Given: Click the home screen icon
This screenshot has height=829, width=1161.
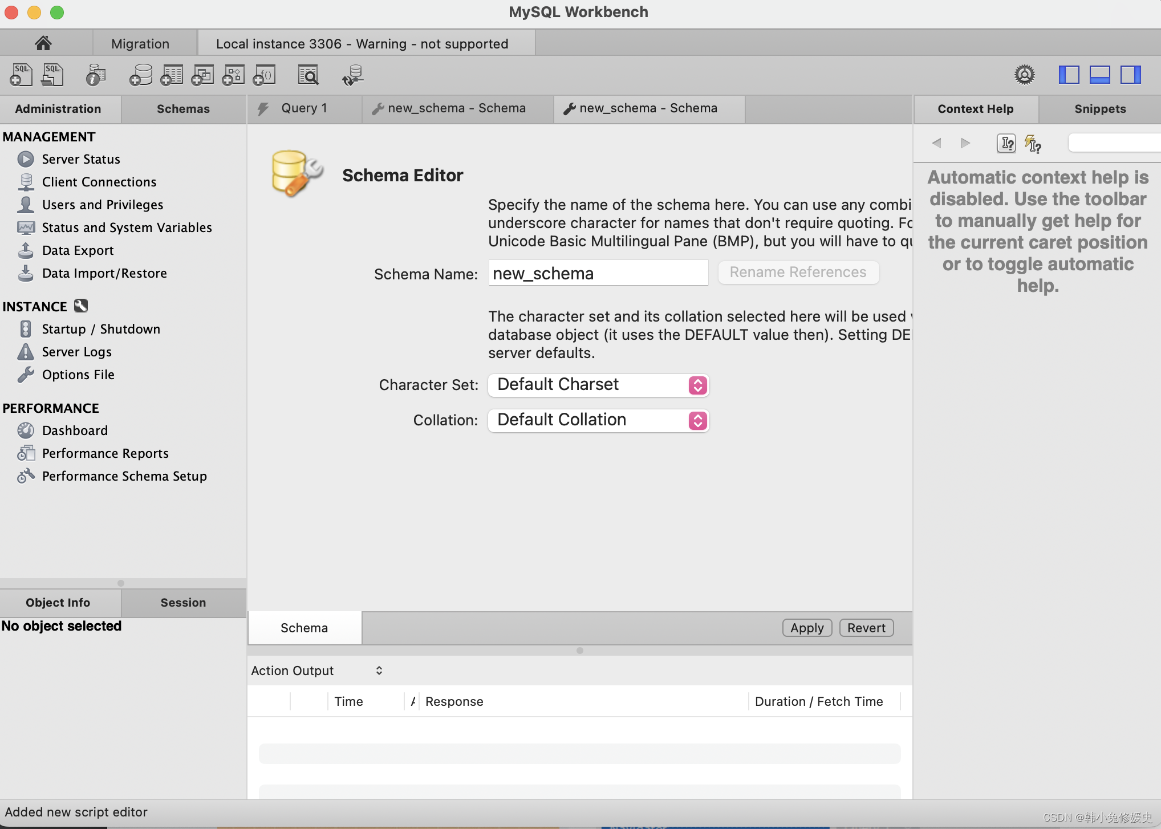Looking at the screenshot, I should [43, 43].
